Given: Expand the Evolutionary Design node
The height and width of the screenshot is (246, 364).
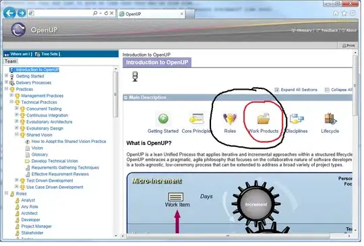Looking at the screenshot, I should 16,127.
